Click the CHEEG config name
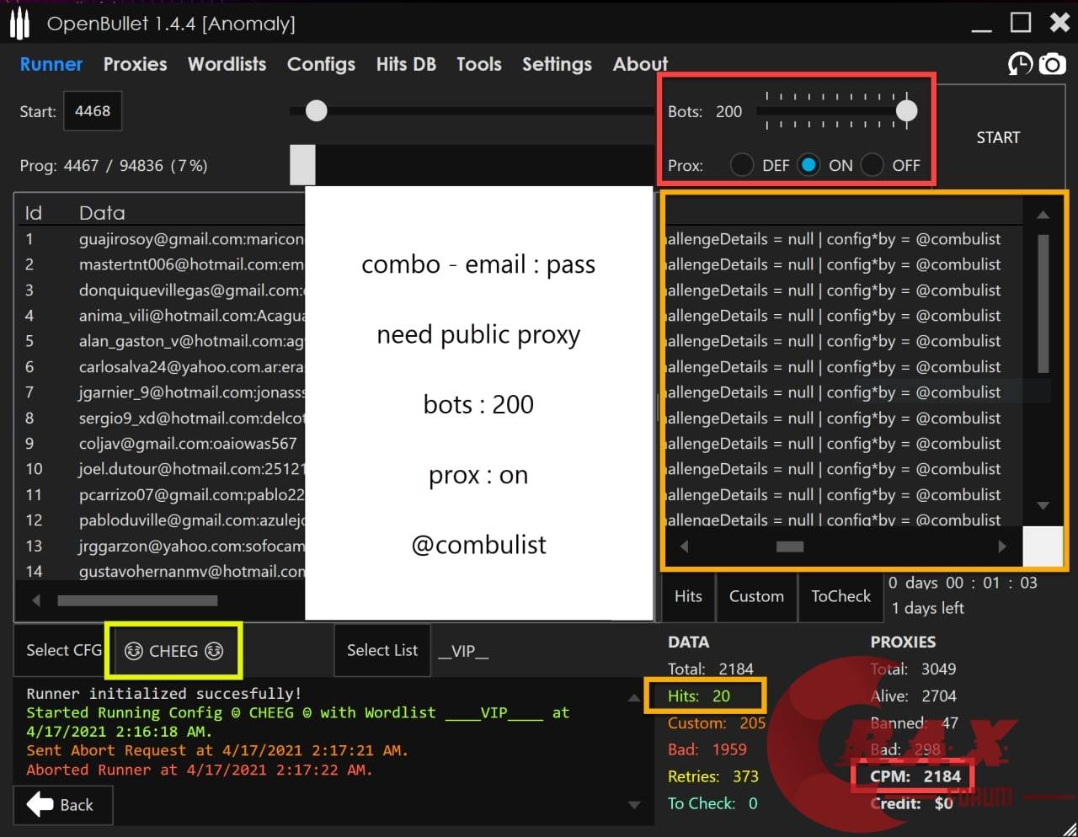The width and height of the screenshot is (1078, 837). click(x=173, y=651)
